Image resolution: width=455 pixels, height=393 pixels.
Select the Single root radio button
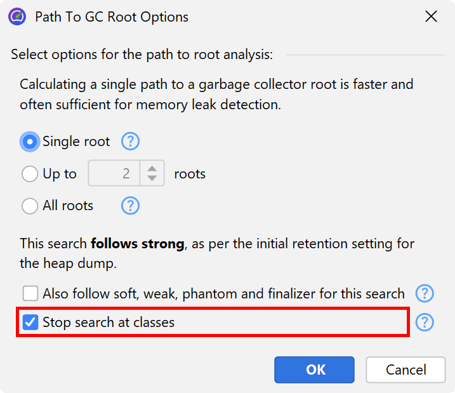pyautogui.click(x=30, y=142)
